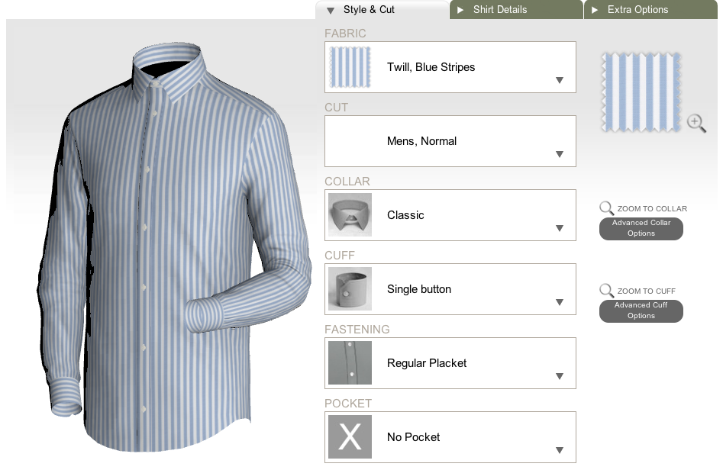
Task: Click the fabric zoom magnifier plus icon
Action: 696,123
